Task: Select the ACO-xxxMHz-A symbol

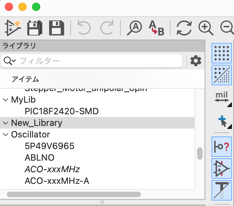Action: pos(97,181)
